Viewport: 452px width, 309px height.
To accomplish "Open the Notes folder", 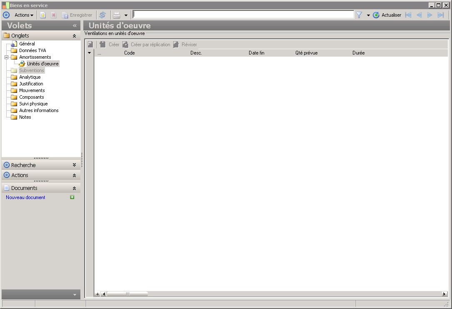I will [25, 117].
